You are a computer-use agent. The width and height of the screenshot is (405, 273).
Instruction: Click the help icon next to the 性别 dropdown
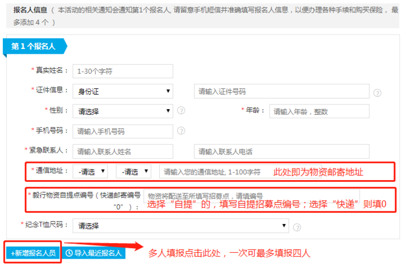(181, 111)
